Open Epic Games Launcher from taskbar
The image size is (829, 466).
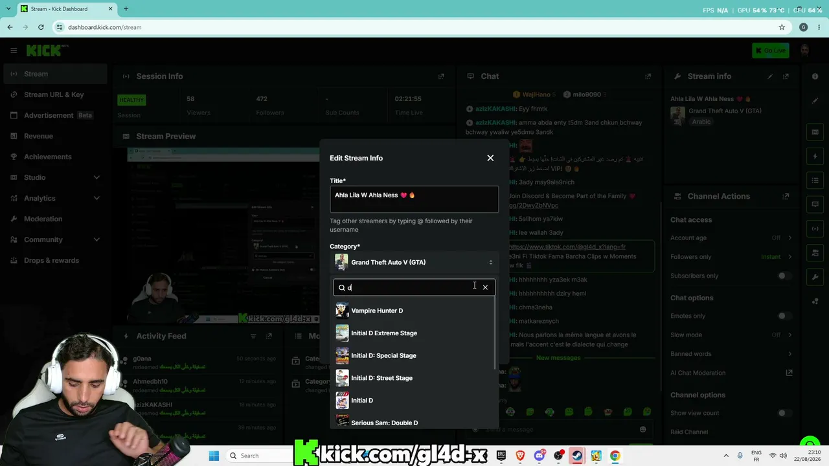tap(501, 456)
